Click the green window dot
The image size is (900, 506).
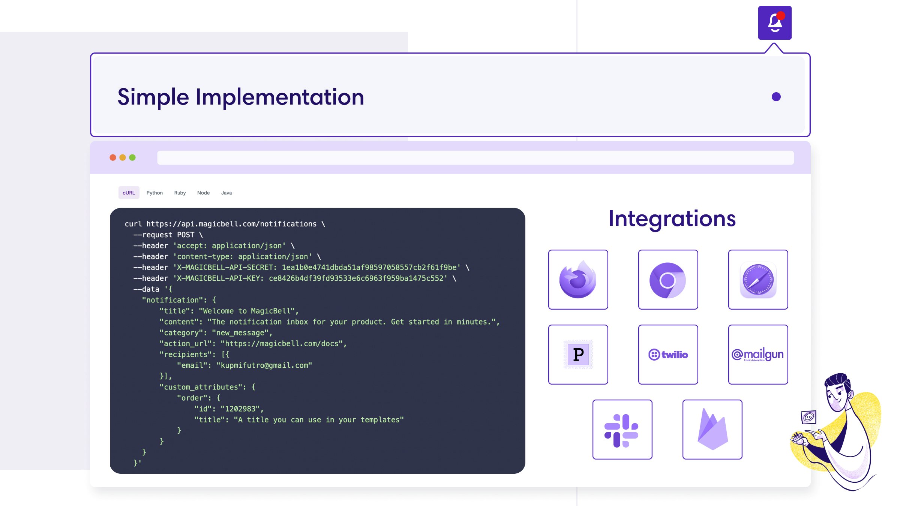click(x=132, y=157)
